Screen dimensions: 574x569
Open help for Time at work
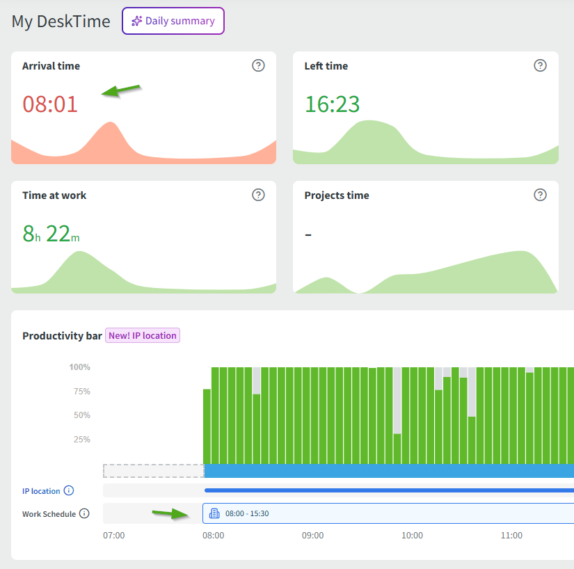(x=258, y=195)
